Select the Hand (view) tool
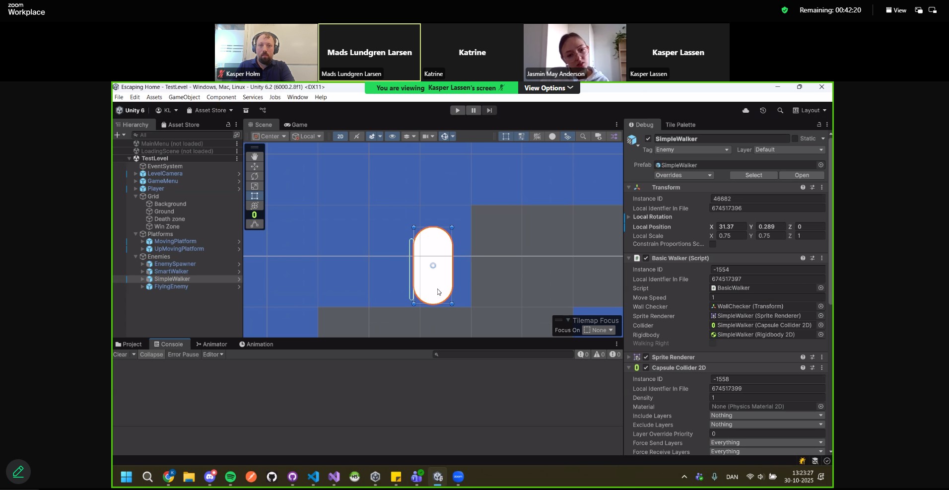The width and height of the screenshot is (949, 490). click(x=254, y=157)
